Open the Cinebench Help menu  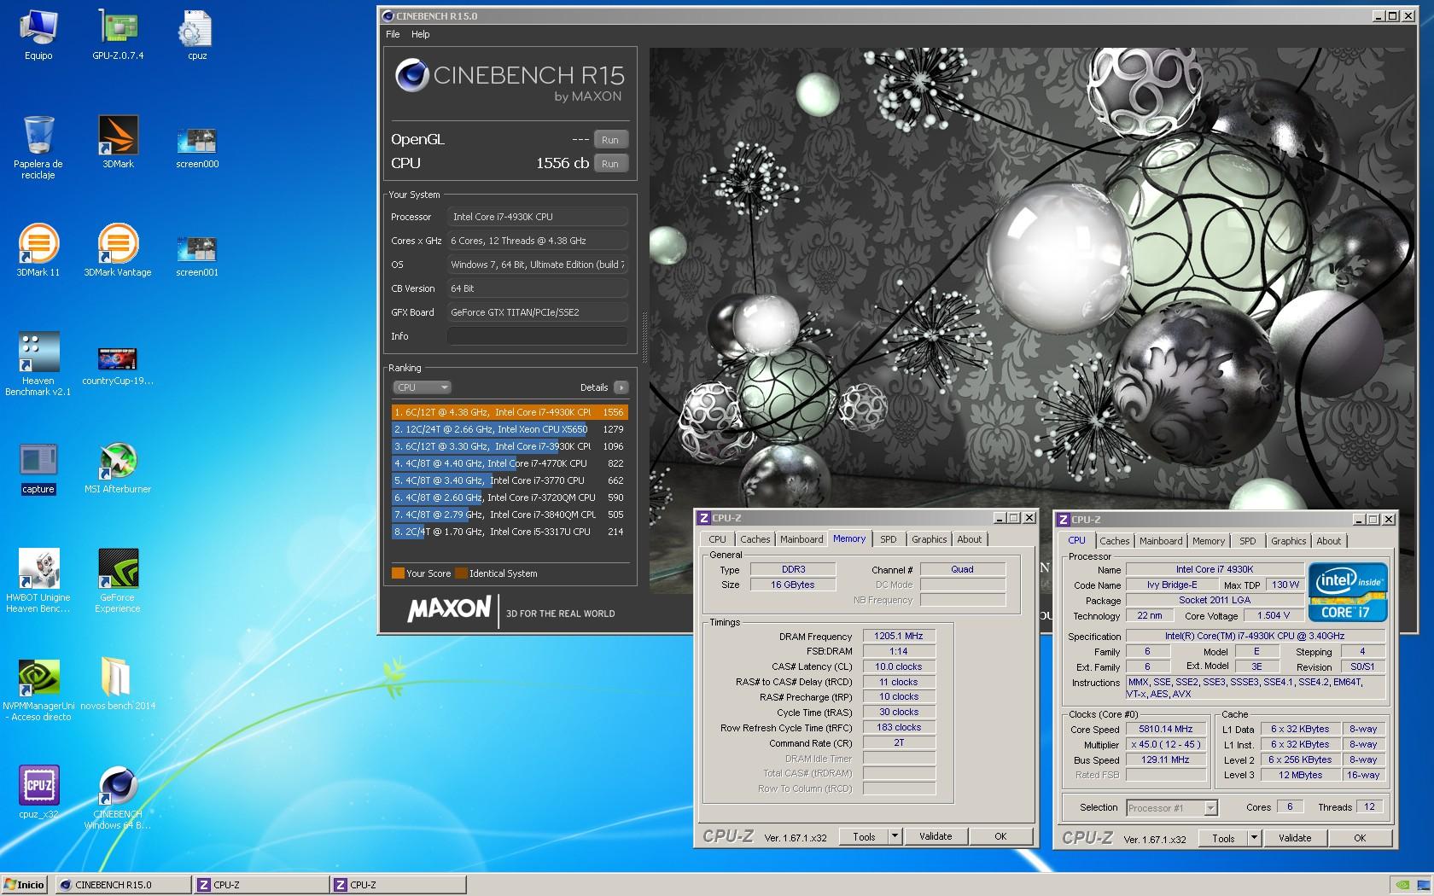[421, 34]
